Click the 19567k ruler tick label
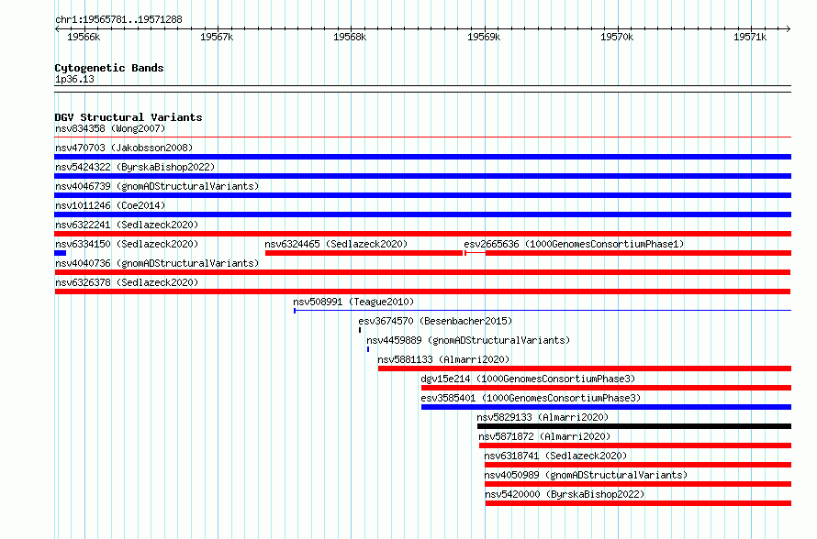This screenshot has width=817, height=539. coord(217,37)
